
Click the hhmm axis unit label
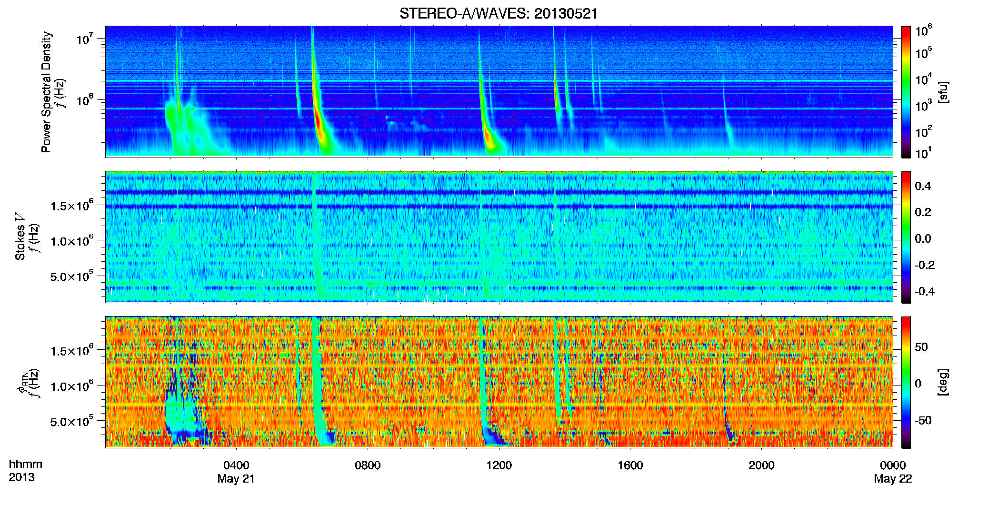pos(26,464)
